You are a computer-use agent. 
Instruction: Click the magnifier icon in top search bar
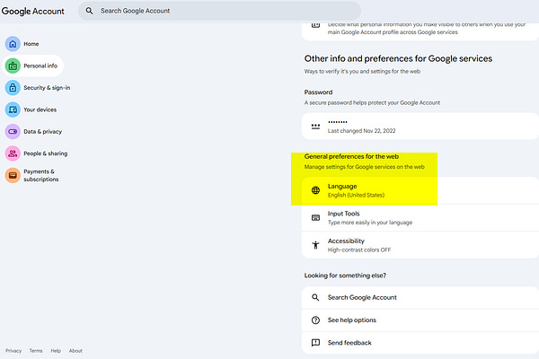89,11
